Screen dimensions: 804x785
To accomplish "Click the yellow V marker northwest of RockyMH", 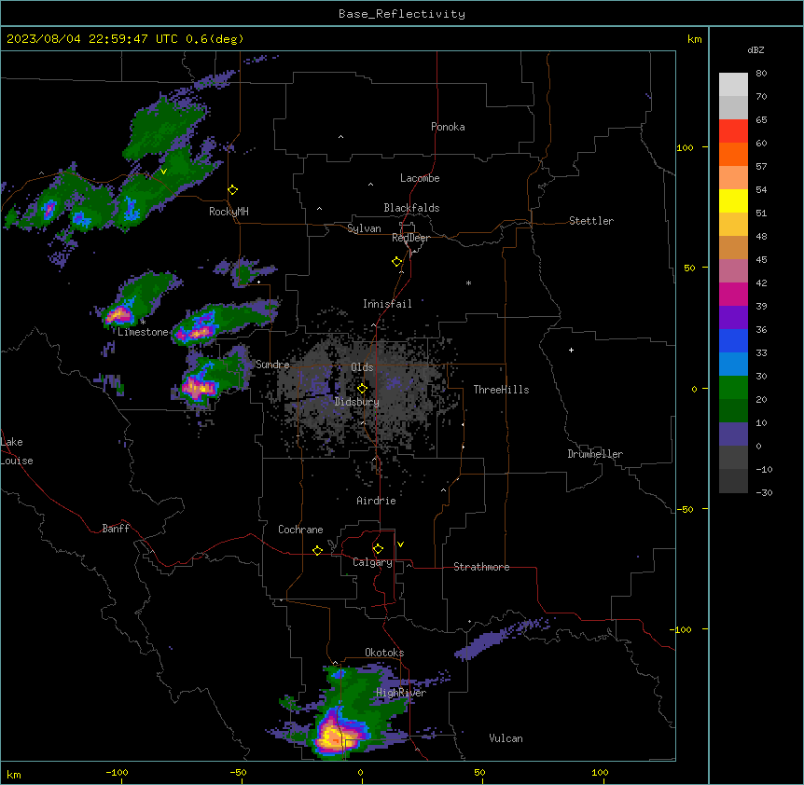I will [163, 172].
